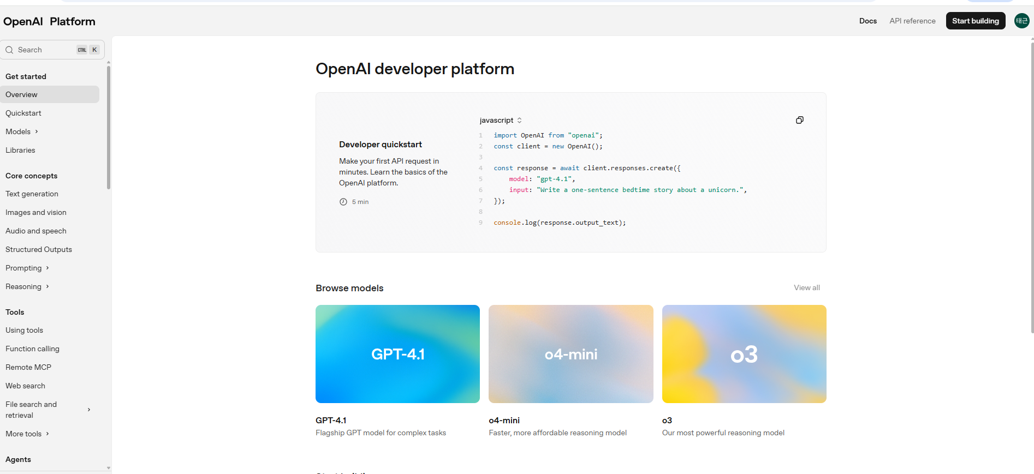
Task: Select Overview in the sidebar
Action: coord(50,94)
